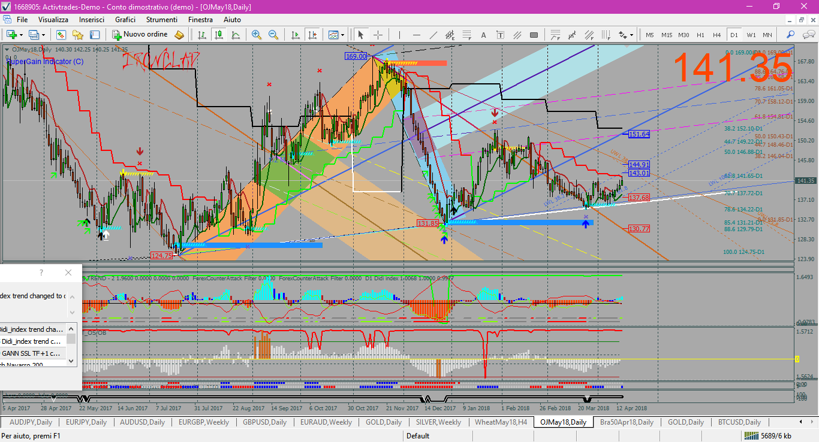
Task: Select the Fibonacci arcs tool
Action: [x=556, y=35]
